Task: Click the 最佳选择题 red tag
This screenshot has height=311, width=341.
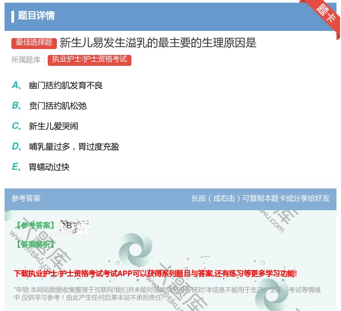Action: (34, 43)
